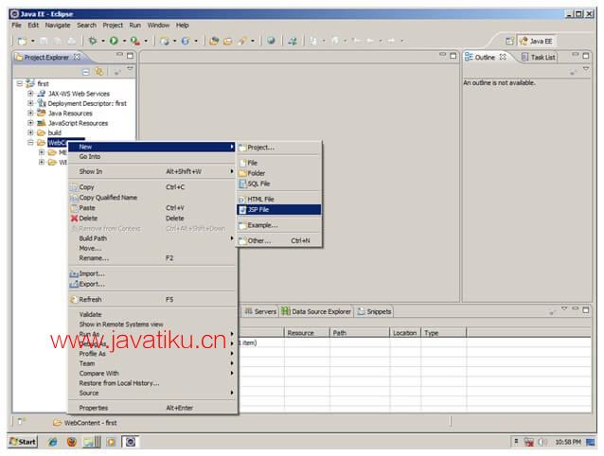
Task: Open the Help menu
Action: 182,26
